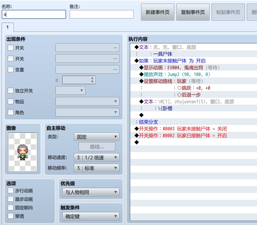The image size is (257, 225).
Task: Open the 移动速度 dropdown
Action: click(x=97, y=158)
